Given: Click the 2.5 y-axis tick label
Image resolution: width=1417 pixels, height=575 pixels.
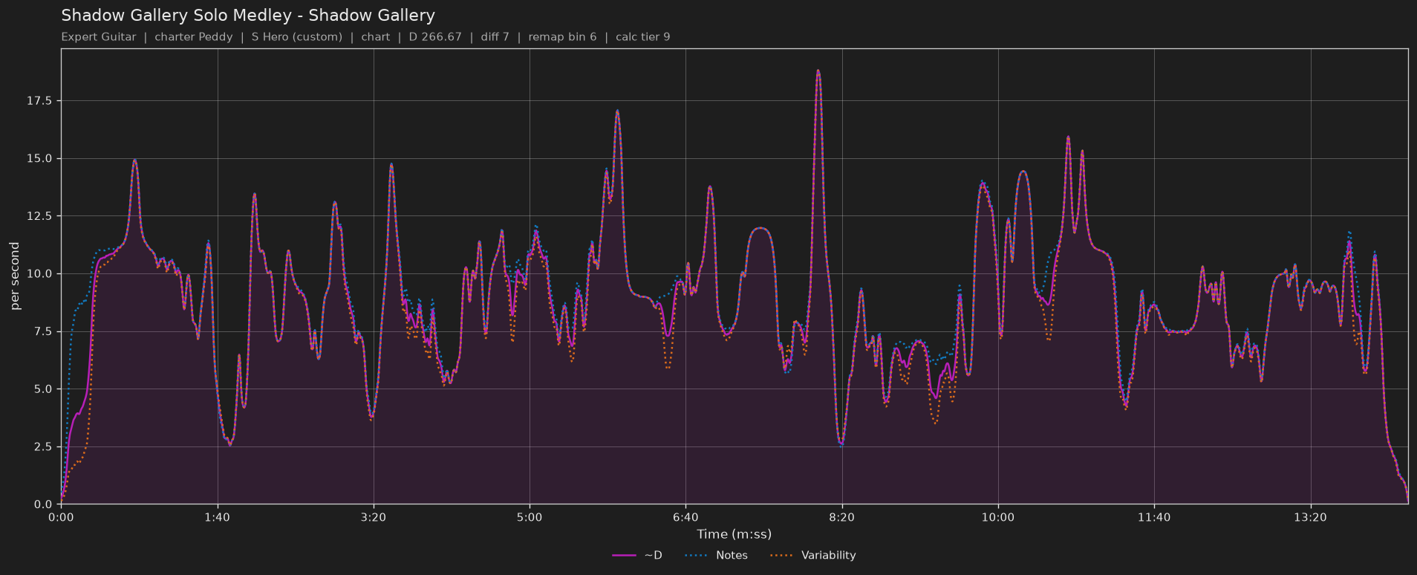Looking at the screenshot, I should (x=42, y=446).
